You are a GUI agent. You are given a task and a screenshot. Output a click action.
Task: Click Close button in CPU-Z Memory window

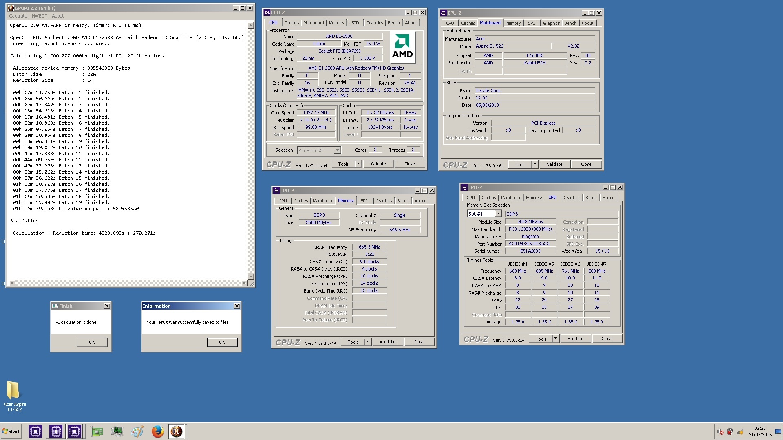pyautogui.click(x=419, y=342)
